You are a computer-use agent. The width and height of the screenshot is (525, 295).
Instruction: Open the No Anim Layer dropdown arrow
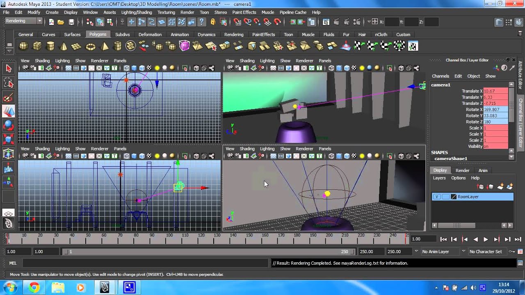click(x=416, y=251)
